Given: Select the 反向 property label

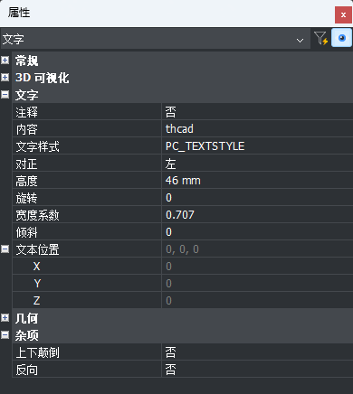Looking at the screenshot, I should pyautogui.click(x=27, y=370).
